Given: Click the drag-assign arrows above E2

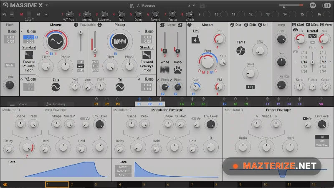Looking at the screenshot, I should click(150, 99).
